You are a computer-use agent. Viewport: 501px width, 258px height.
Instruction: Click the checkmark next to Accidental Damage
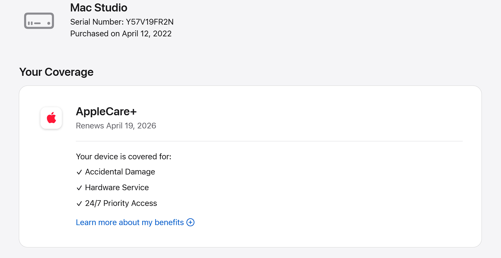(79, 172)
